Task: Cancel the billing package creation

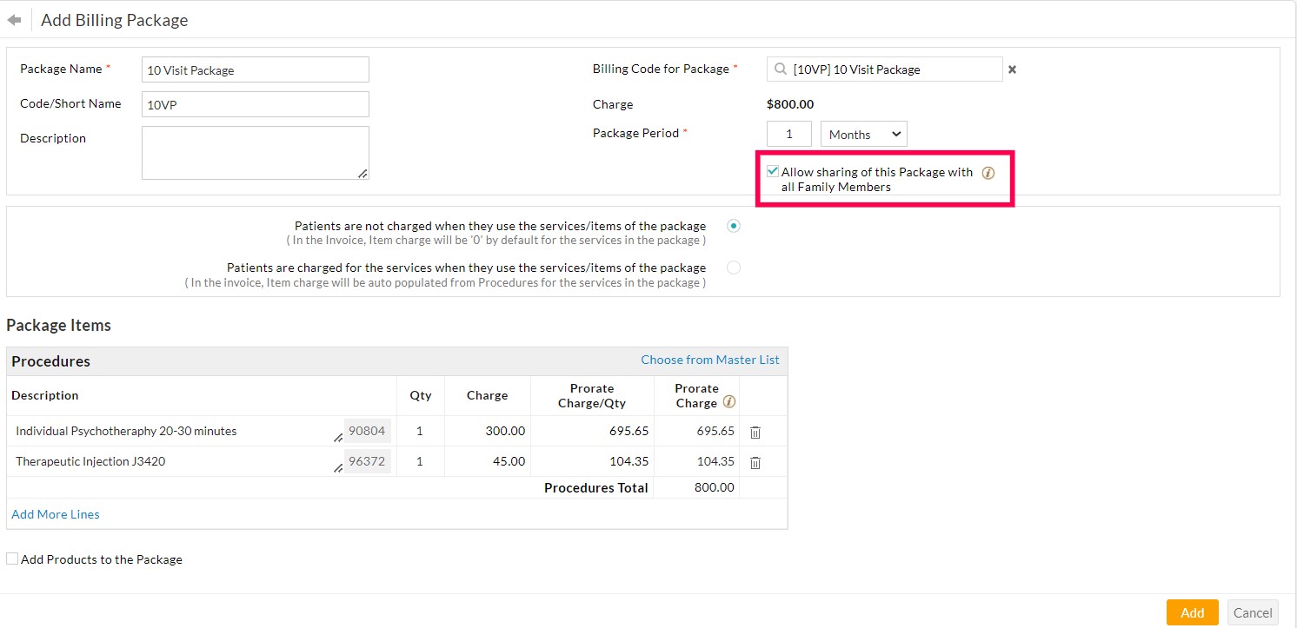Action: coord(1253,611)
